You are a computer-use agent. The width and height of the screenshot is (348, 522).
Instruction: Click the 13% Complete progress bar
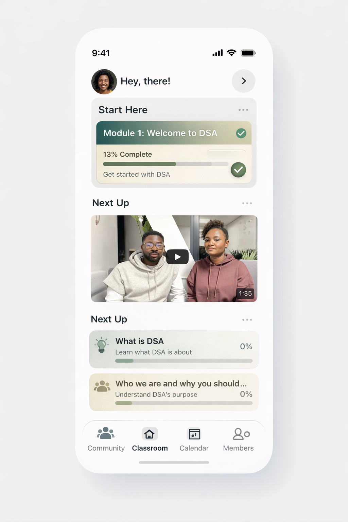166,164
